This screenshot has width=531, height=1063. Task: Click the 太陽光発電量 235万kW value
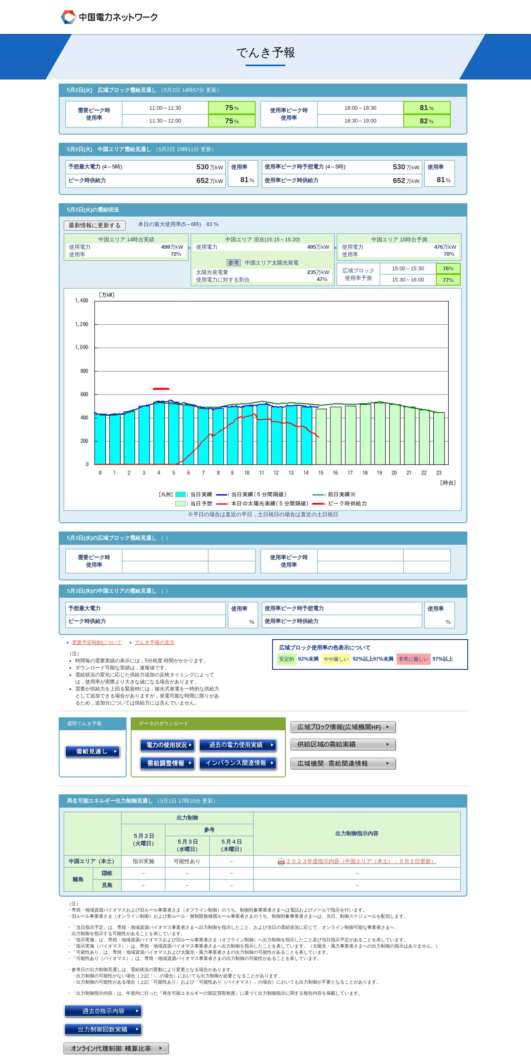[318, 272]
